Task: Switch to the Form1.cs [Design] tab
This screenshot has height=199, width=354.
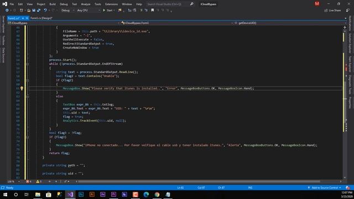Action: (41, 18)
